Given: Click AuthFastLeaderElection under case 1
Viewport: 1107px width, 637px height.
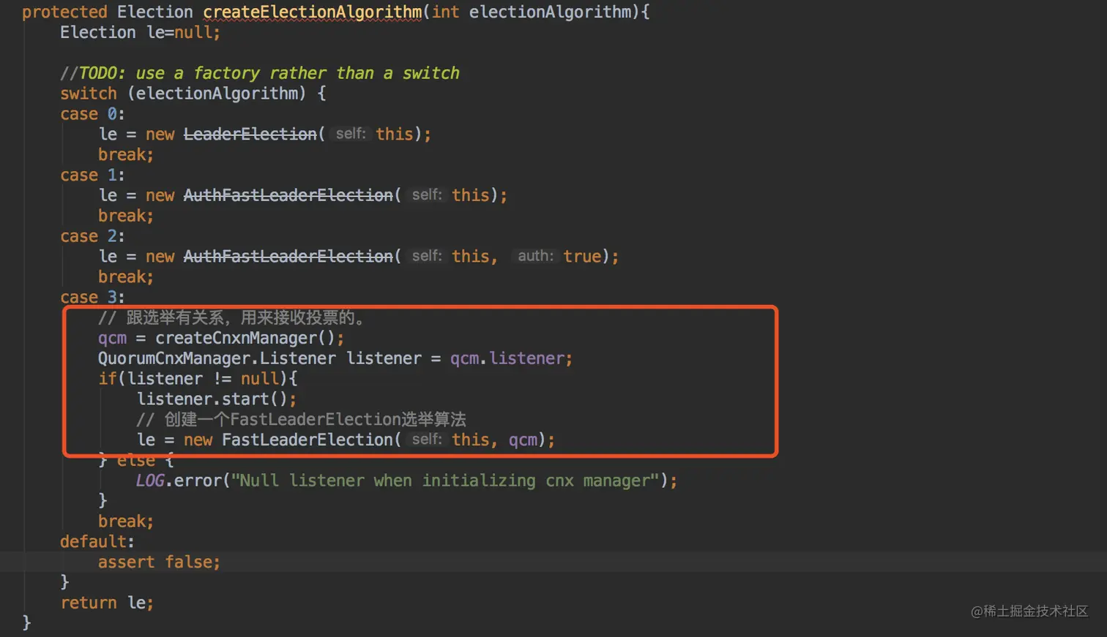Looking at the screenshot, I should [x=288, y=195].
